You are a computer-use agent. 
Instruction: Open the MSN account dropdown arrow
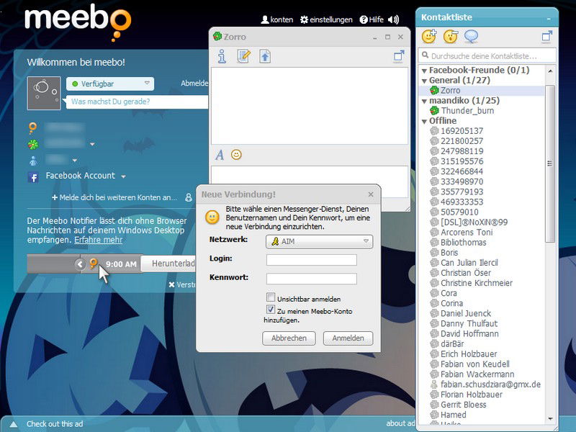(75, 161)
